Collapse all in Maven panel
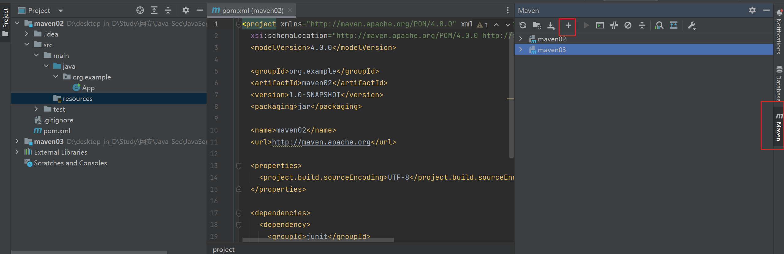The width and height of the screenshot is (784, 254). [642, 25]
